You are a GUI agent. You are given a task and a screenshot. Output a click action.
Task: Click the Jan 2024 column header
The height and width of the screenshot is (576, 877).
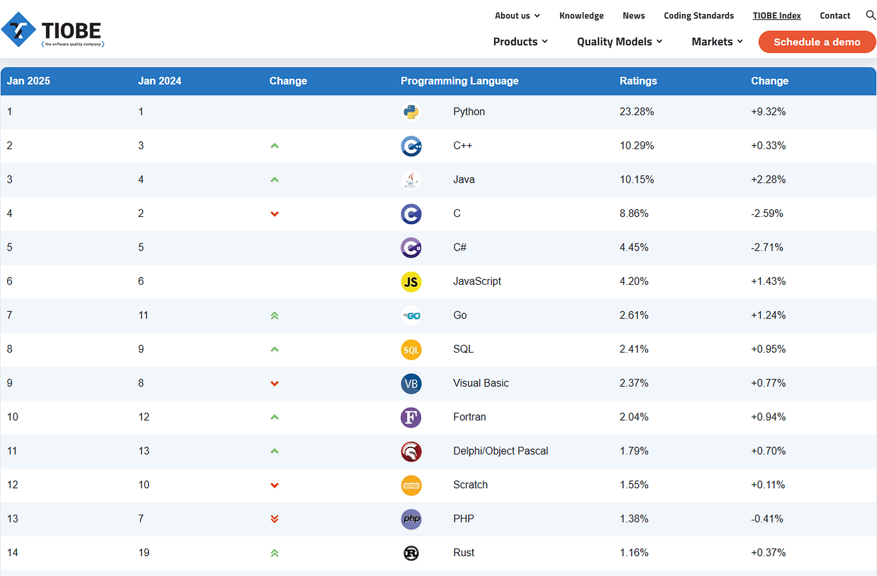[160, 81]
